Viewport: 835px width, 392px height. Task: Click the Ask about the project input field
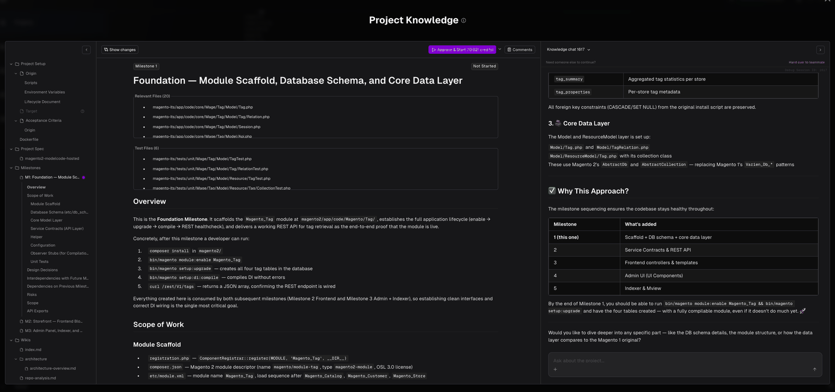[x=685, y=361]
